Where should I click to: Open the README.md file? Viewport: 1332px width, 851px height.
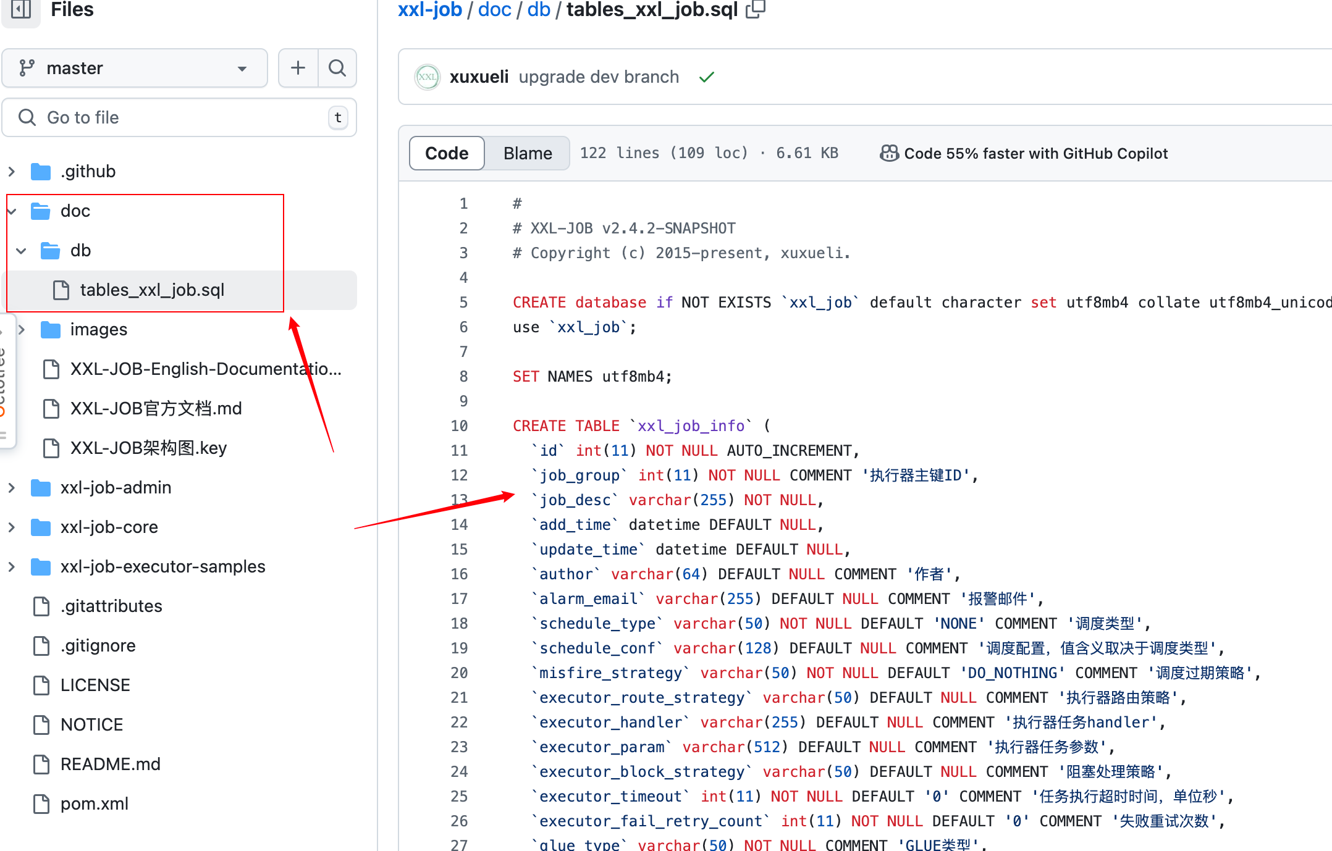(x=111, y=765)
